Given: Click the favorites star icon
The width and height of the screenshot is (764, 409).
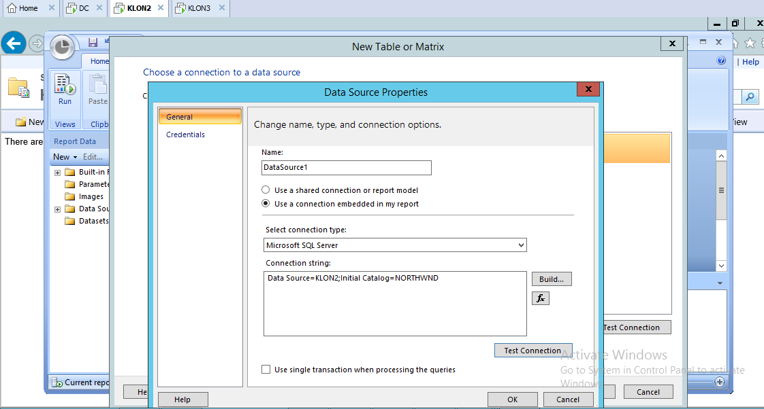Looking at the screenshot, I should pos(750,43).
